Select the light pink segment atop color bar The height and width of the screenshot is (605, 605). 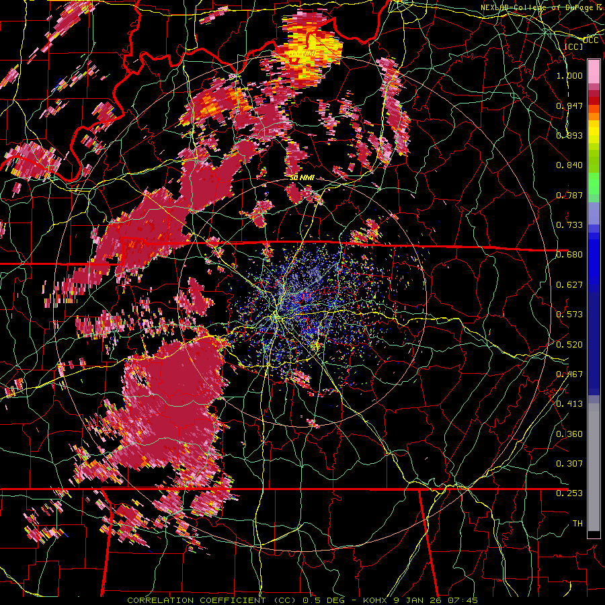coord(594,71)
